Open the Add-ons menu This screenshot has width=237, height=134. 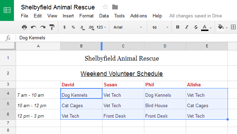(x=139, y=16)
